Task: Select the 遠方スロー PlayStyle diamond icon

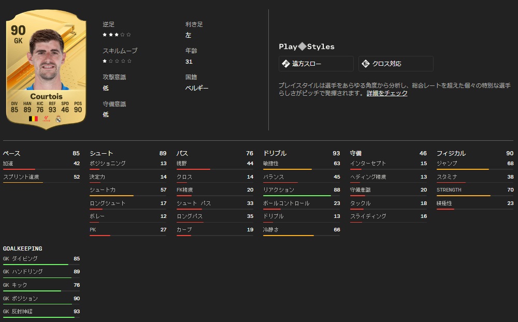Action: [285, 64]
